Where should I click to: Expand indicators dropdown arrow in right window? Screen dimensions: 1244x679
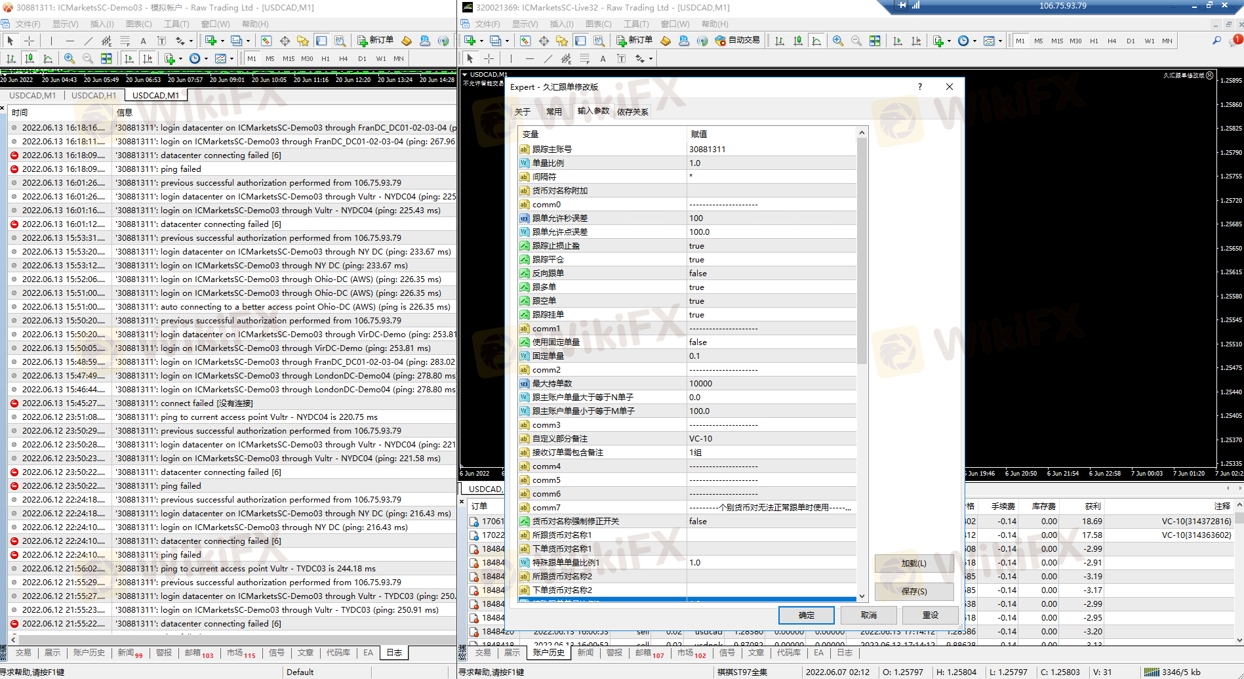click(949, 41)
